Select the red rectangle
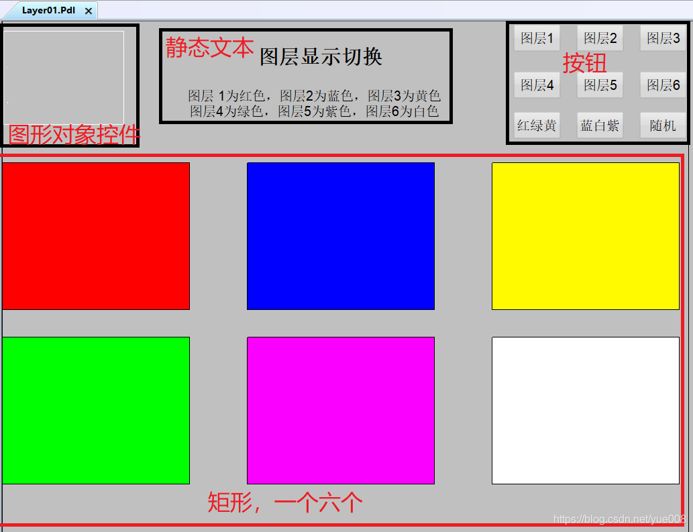 coord(96,236)
